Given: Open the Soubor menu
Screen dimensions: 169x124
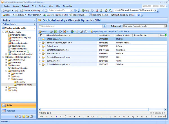Looking at the screenshot, I should (x=7, y=6).
